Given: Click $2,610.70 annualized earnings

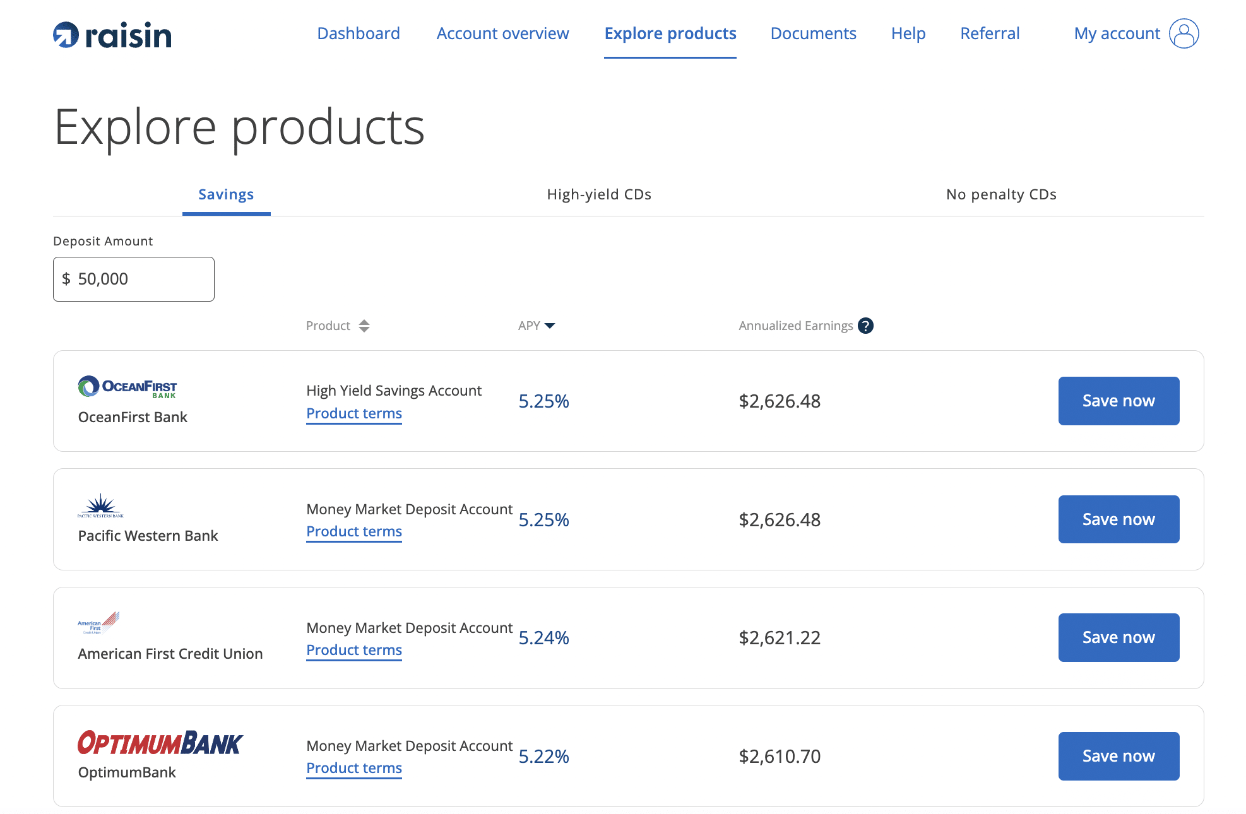Looking at the screenshot, I should point(780,756).
